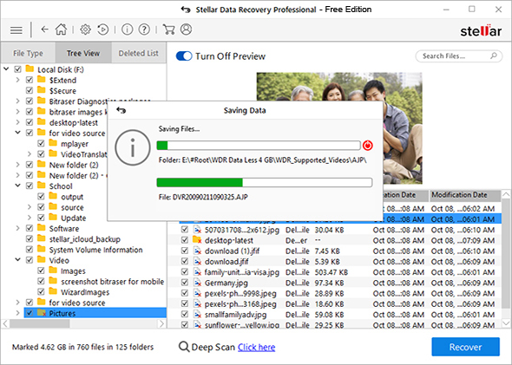The width and height of the screenshot is (512, 365).
Task: Select the stellar_icloud_backup folder
Action: [x=85, y=239]
